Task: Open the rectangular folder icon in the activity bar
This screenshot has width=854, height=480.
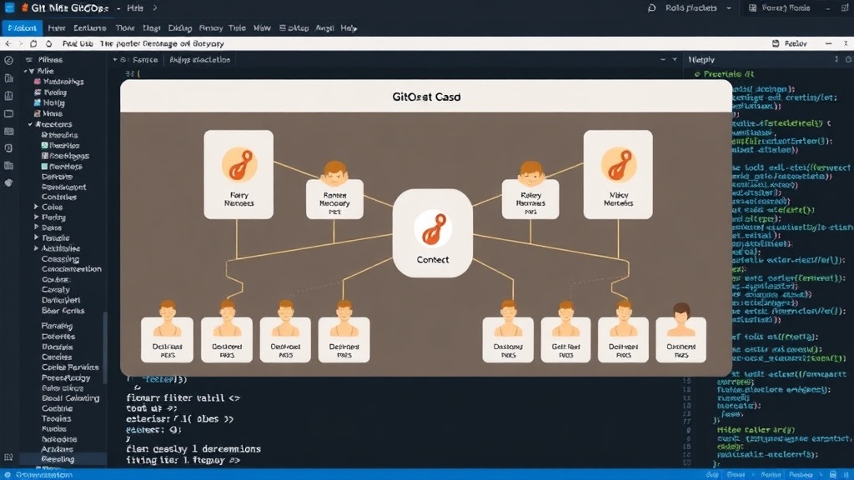Action: (8, 113)
